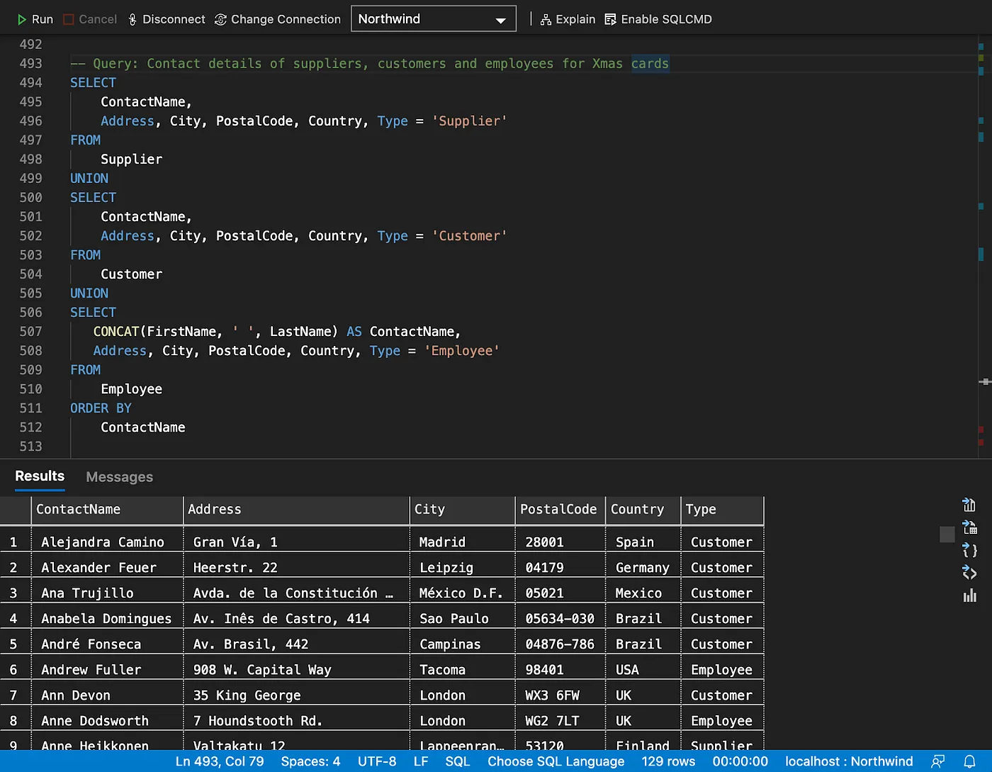Cancel the running query
Image resolution: width=992 pixels, height=772 pixels.
click(x=90, y=19)
